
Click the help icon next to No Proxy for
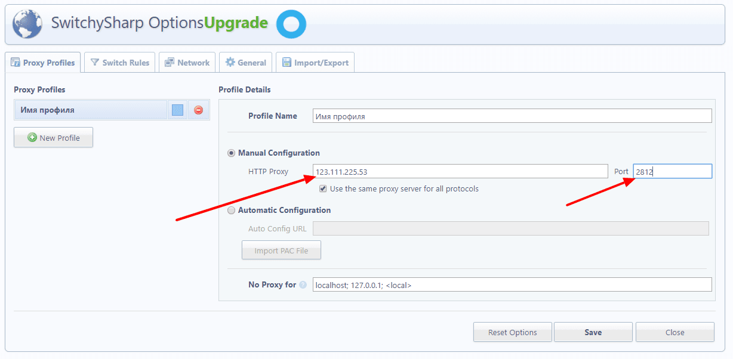[x=303, y=285]
